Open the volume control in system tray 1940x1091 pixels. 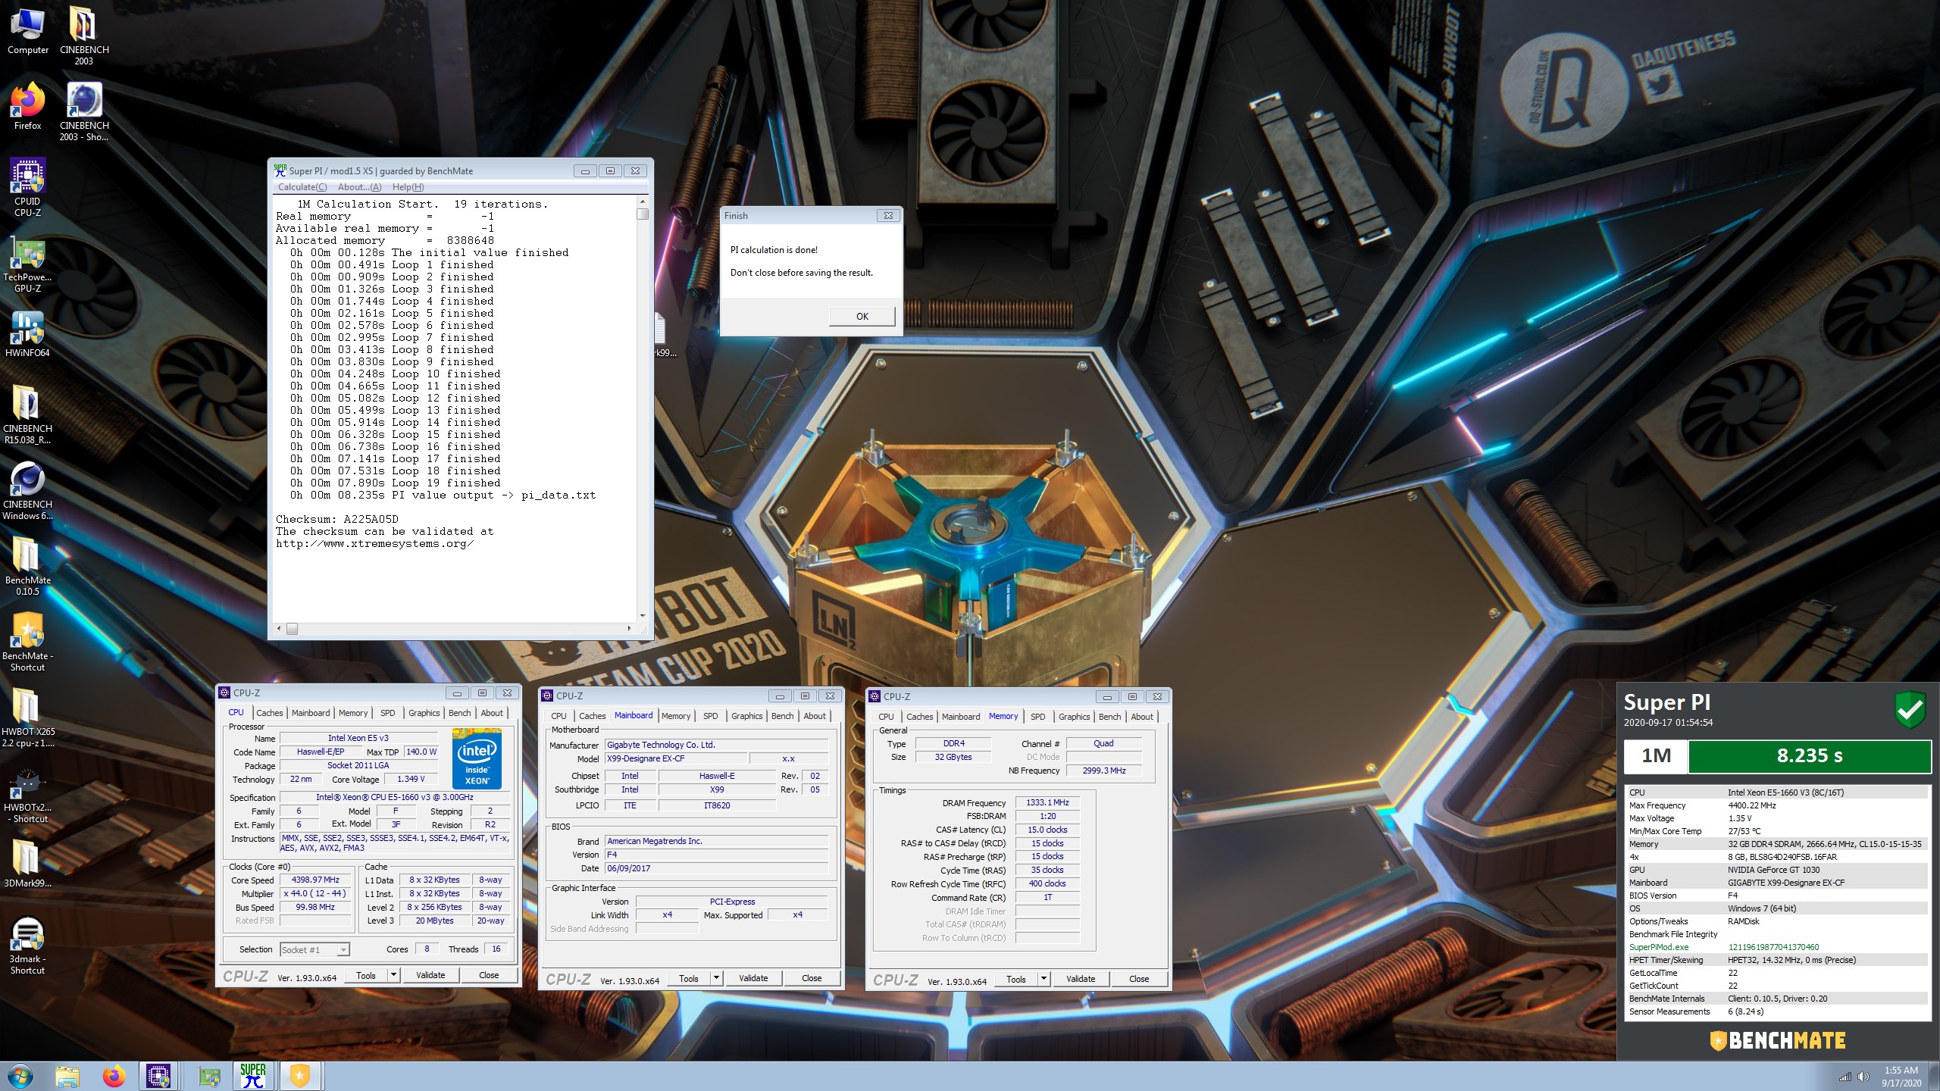(x=1863, y=1077)
